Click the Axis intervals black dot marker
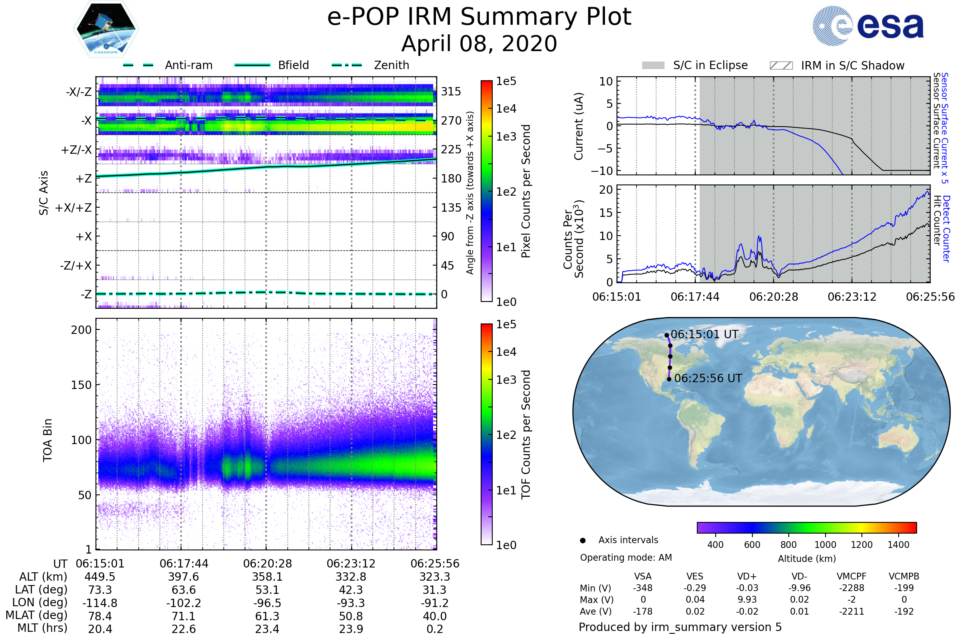This screenshot has height=639, width=959. coord(583,541)
